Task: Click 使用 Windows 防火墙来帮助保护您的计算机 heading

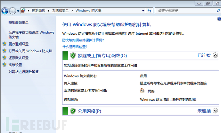Action: (107, 25)
